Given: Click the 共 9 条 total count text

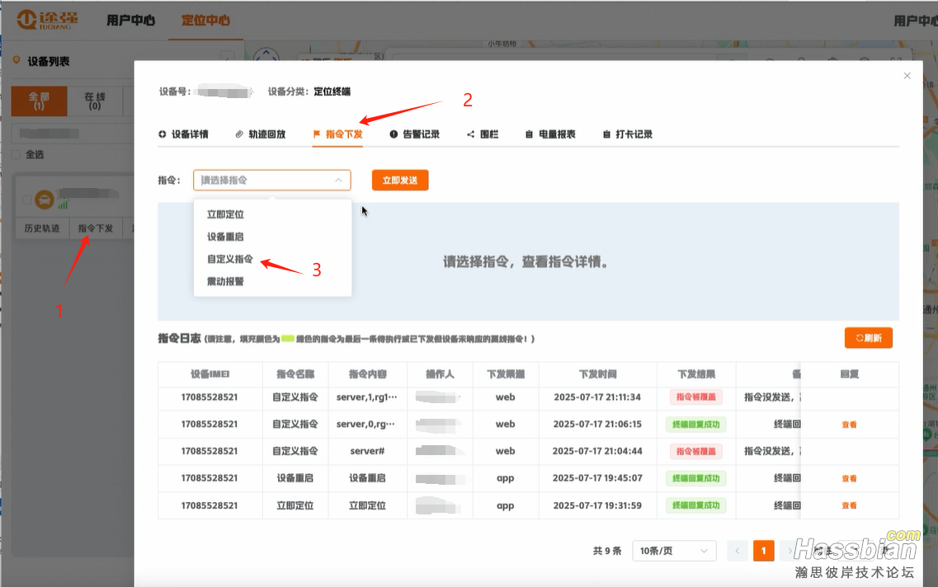Looking at the screenshot, I should click(607, 551).
